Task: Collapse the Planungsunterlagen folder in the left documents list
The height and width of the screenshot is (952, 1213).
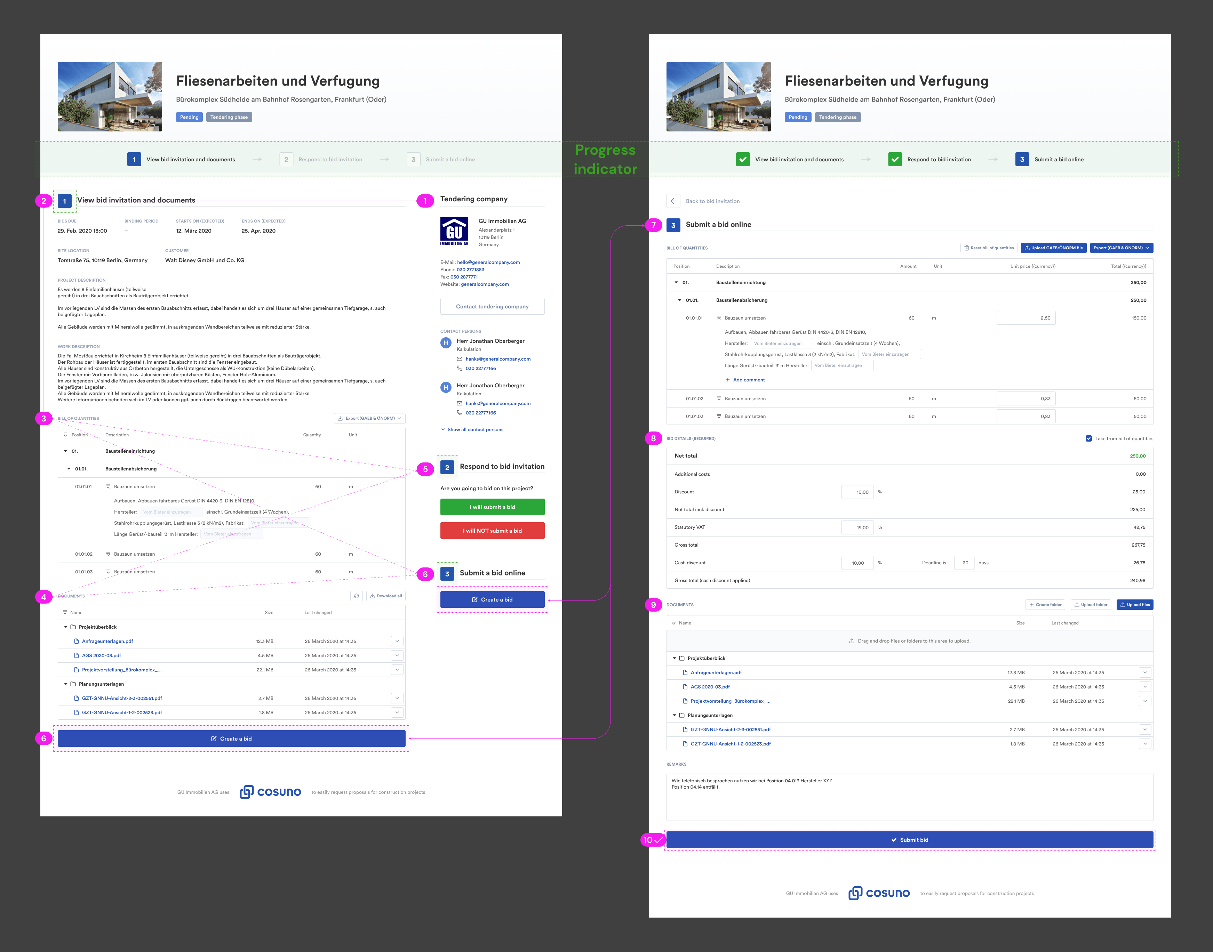Action: (66, 684)
